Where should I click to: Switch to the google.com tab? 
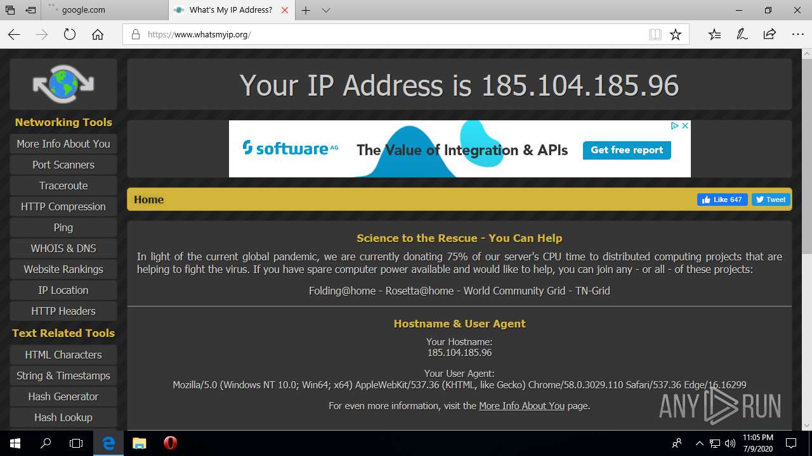(105, 10)
